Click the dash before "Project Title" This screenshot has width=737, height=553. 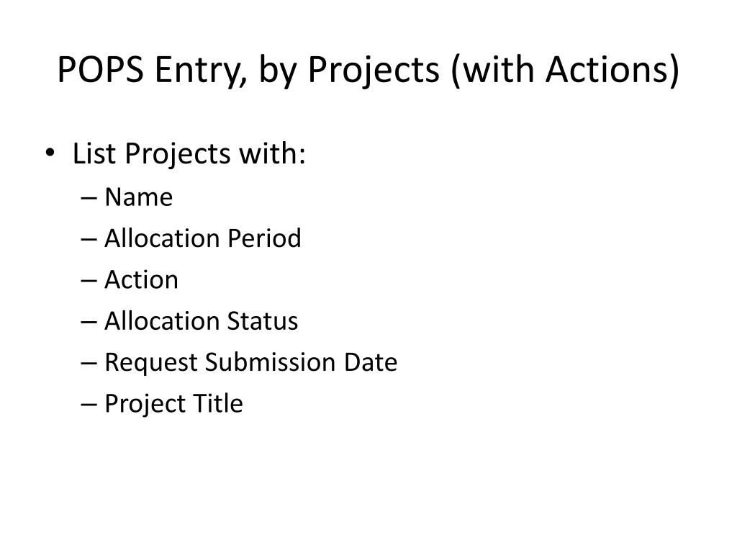[x=89, y=405]
